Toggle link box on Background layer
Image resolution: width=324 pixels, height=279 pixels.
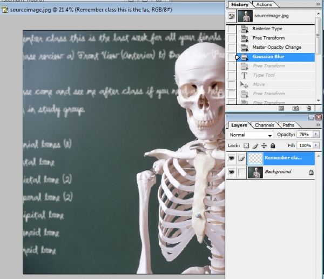click(x=241, y=172)
